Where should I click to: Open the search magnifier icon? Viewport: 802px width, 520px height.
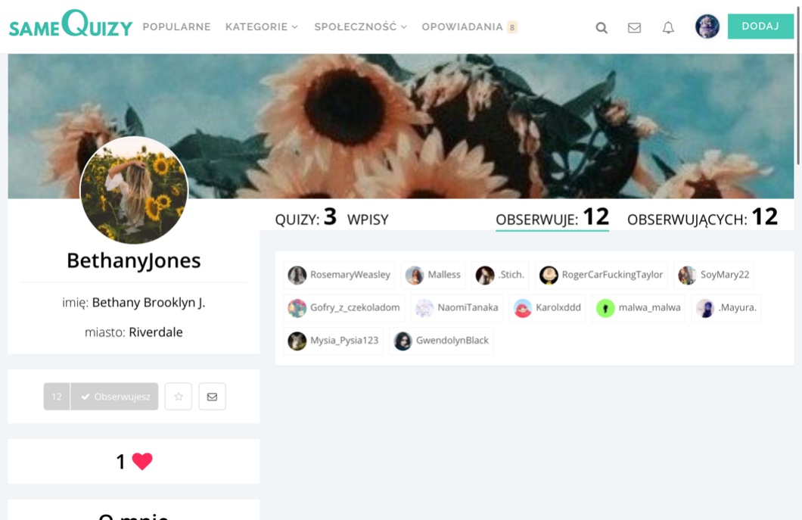click(x=601, y=28)
